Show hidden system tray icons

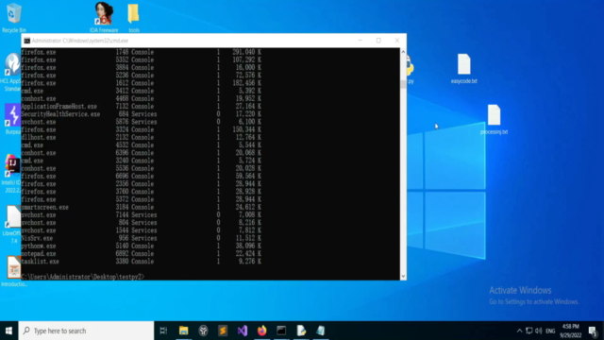point(519,331)
